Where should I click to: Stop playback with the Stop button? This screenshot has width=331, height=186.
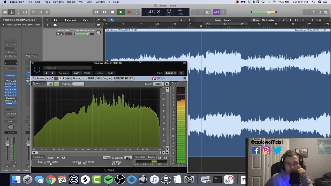[x=113, y=12]
